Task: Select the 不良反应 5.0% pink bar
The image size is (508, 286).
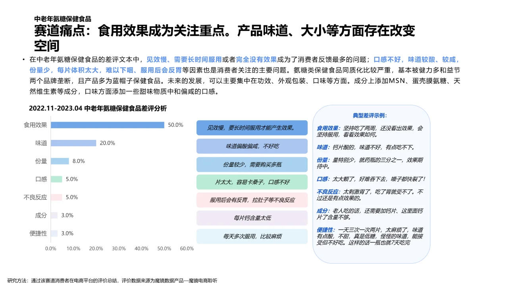Action: click(x=57, y=197)
